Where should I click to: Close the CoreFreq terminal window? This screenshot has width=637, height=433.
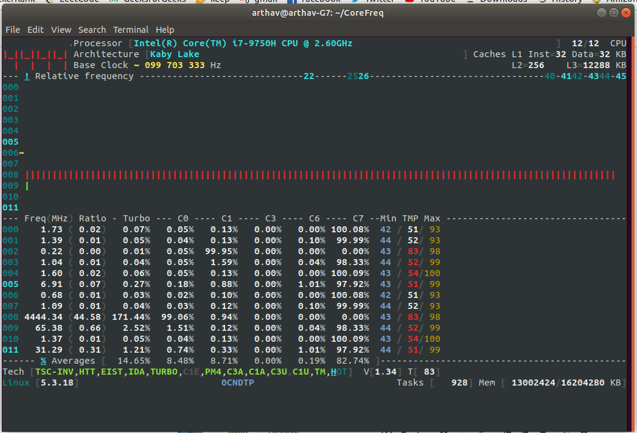[x=626, y=13]
